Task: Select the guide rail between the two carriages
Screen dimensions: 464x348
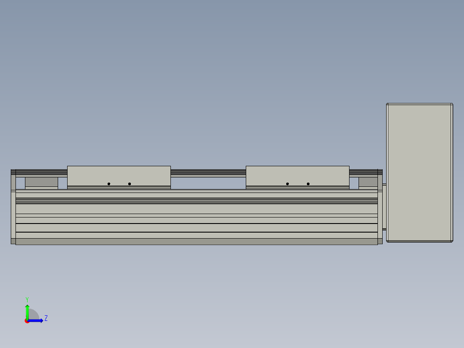Action: pyautogui.click(x=208, y=173)
